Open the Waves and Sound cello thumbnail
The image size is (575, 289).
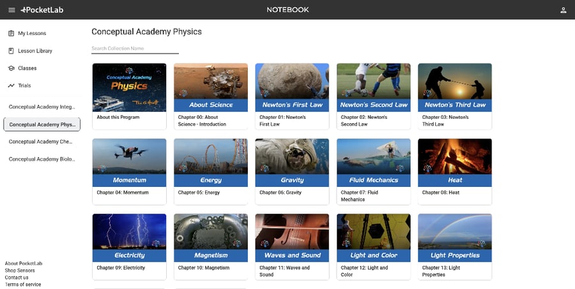tap(292, 238)
